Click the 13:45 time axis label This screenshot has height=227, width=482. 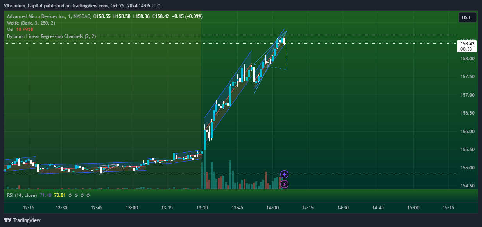(x=237, y=208)
